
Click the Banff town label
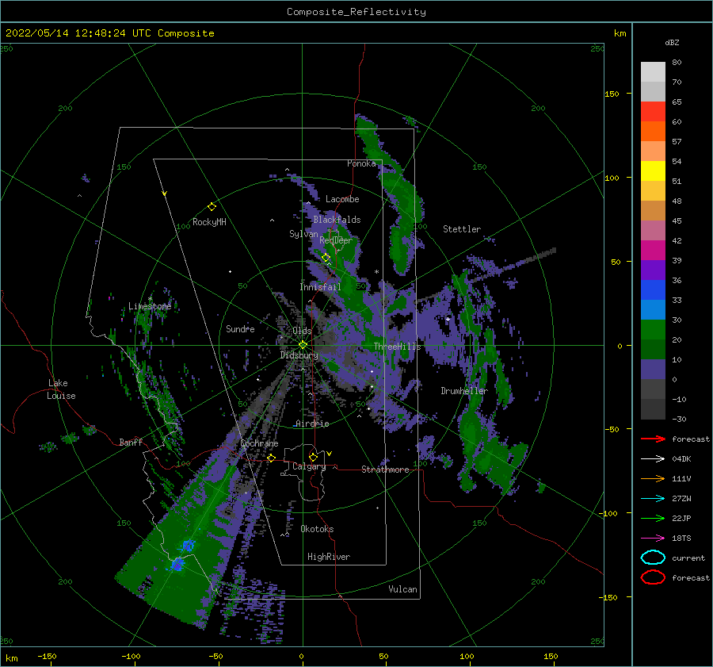tap(131, 443)
